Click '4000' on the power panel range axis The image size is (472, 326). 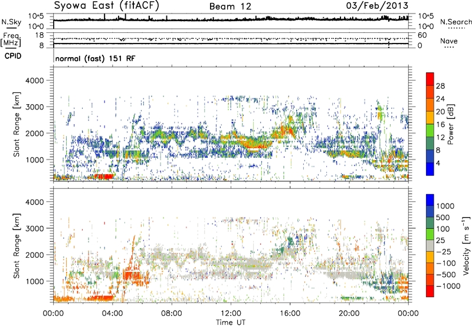tap(34, 81)
